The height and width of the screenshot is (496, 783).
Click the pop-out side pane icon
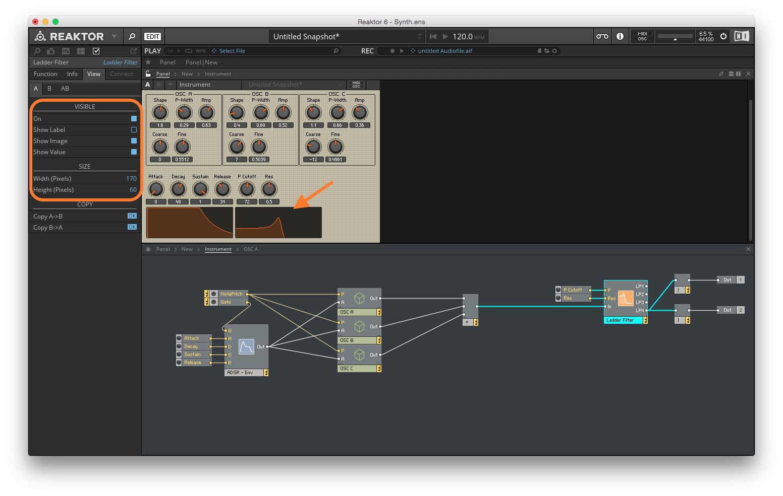coord(134,51)
